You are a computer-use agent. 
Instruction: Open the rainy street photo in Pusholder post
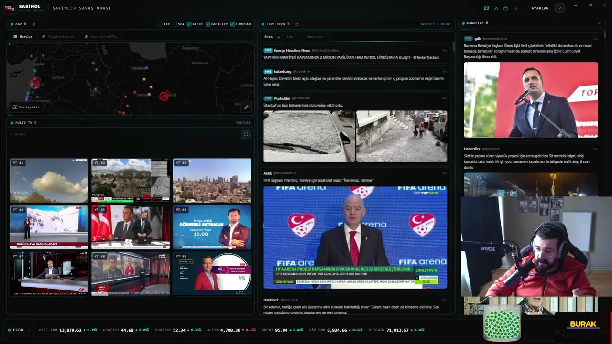(402, 137)
